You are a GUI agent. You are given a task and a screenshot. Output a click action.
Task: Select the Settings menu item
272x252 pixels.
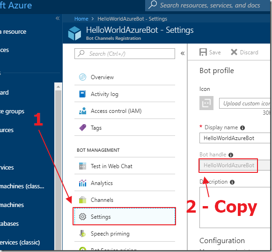(x=125, y=216)
